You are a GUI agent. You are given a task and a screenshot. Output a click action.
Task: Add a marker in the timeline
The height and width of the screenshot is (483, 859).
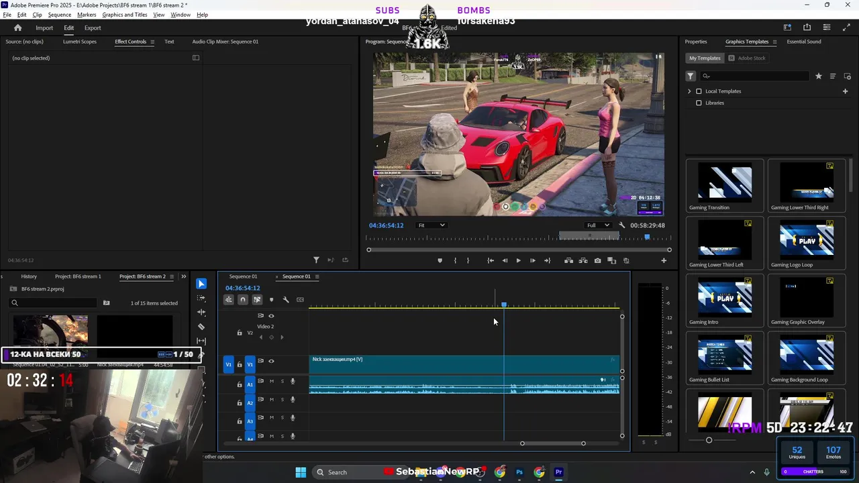(x=271, y=300)
